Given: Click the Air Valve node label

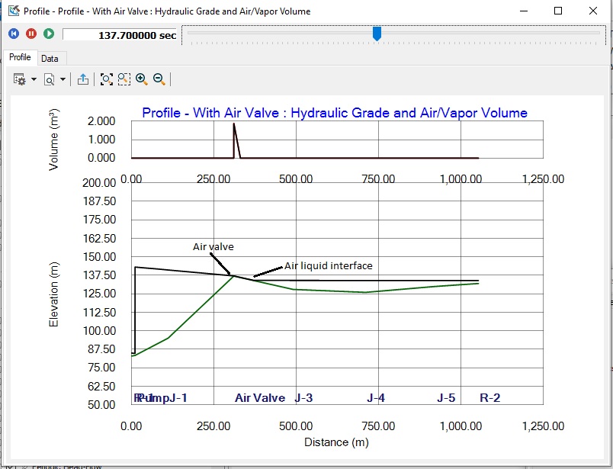Looking at the screenshot, I should [x=260, y=398].
